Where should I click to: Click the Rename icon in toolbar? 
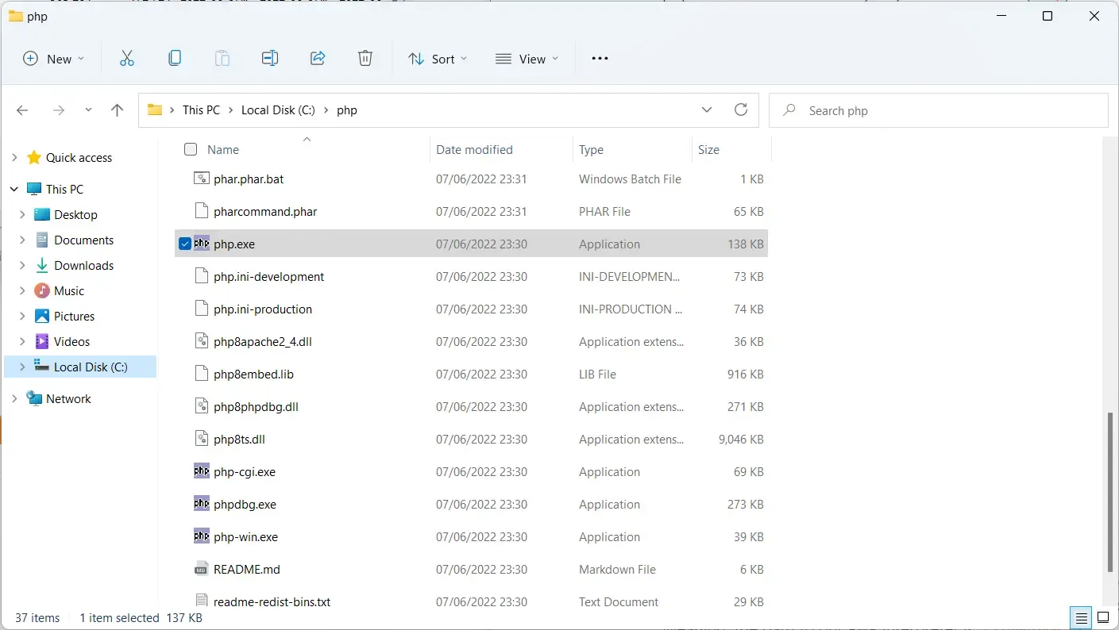point(270,59)
